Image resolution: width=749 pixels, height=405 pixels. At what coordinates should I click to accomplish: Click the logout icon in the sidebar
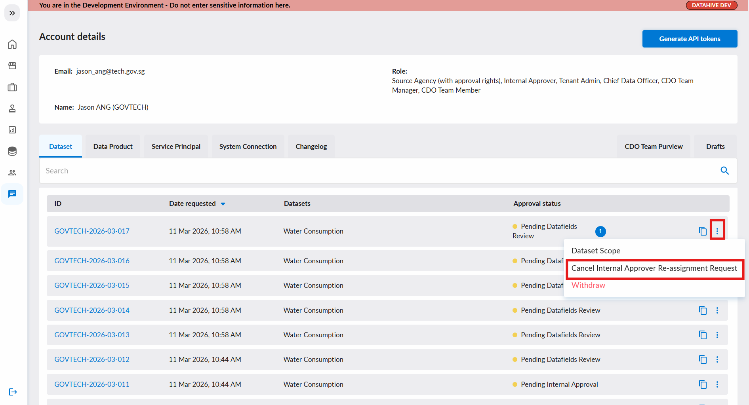pyautogui.click(x=13, y=392)
